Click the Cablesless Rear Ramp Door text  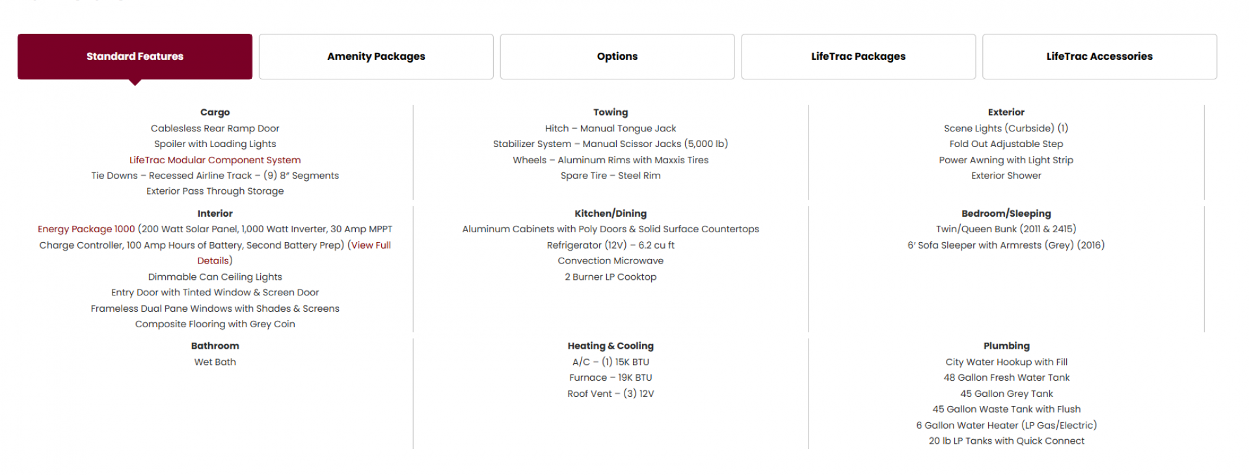tap(215, 129)
